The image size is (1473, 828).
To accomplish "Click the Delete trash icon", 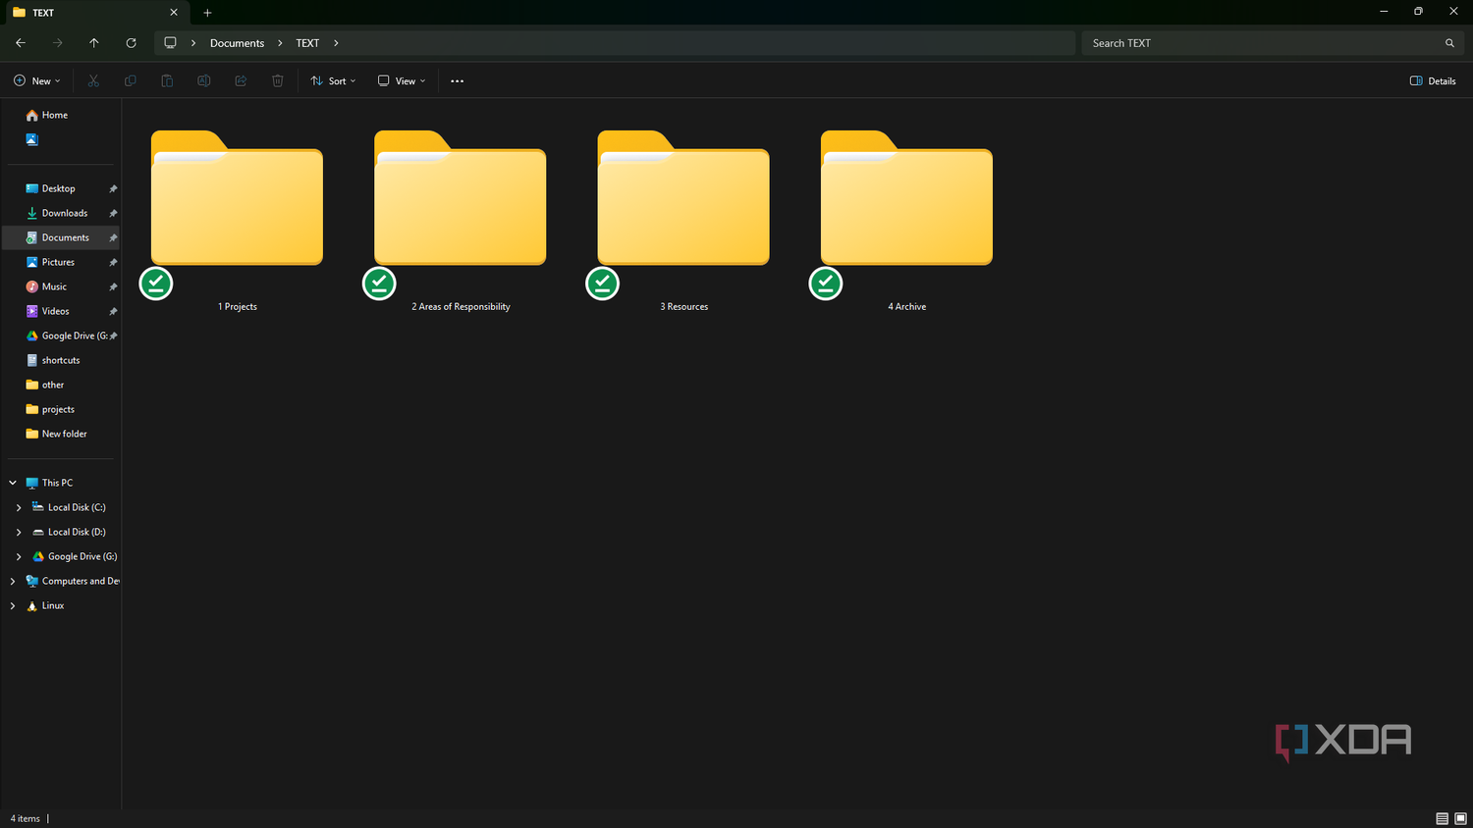I will (x=278, y=80).
